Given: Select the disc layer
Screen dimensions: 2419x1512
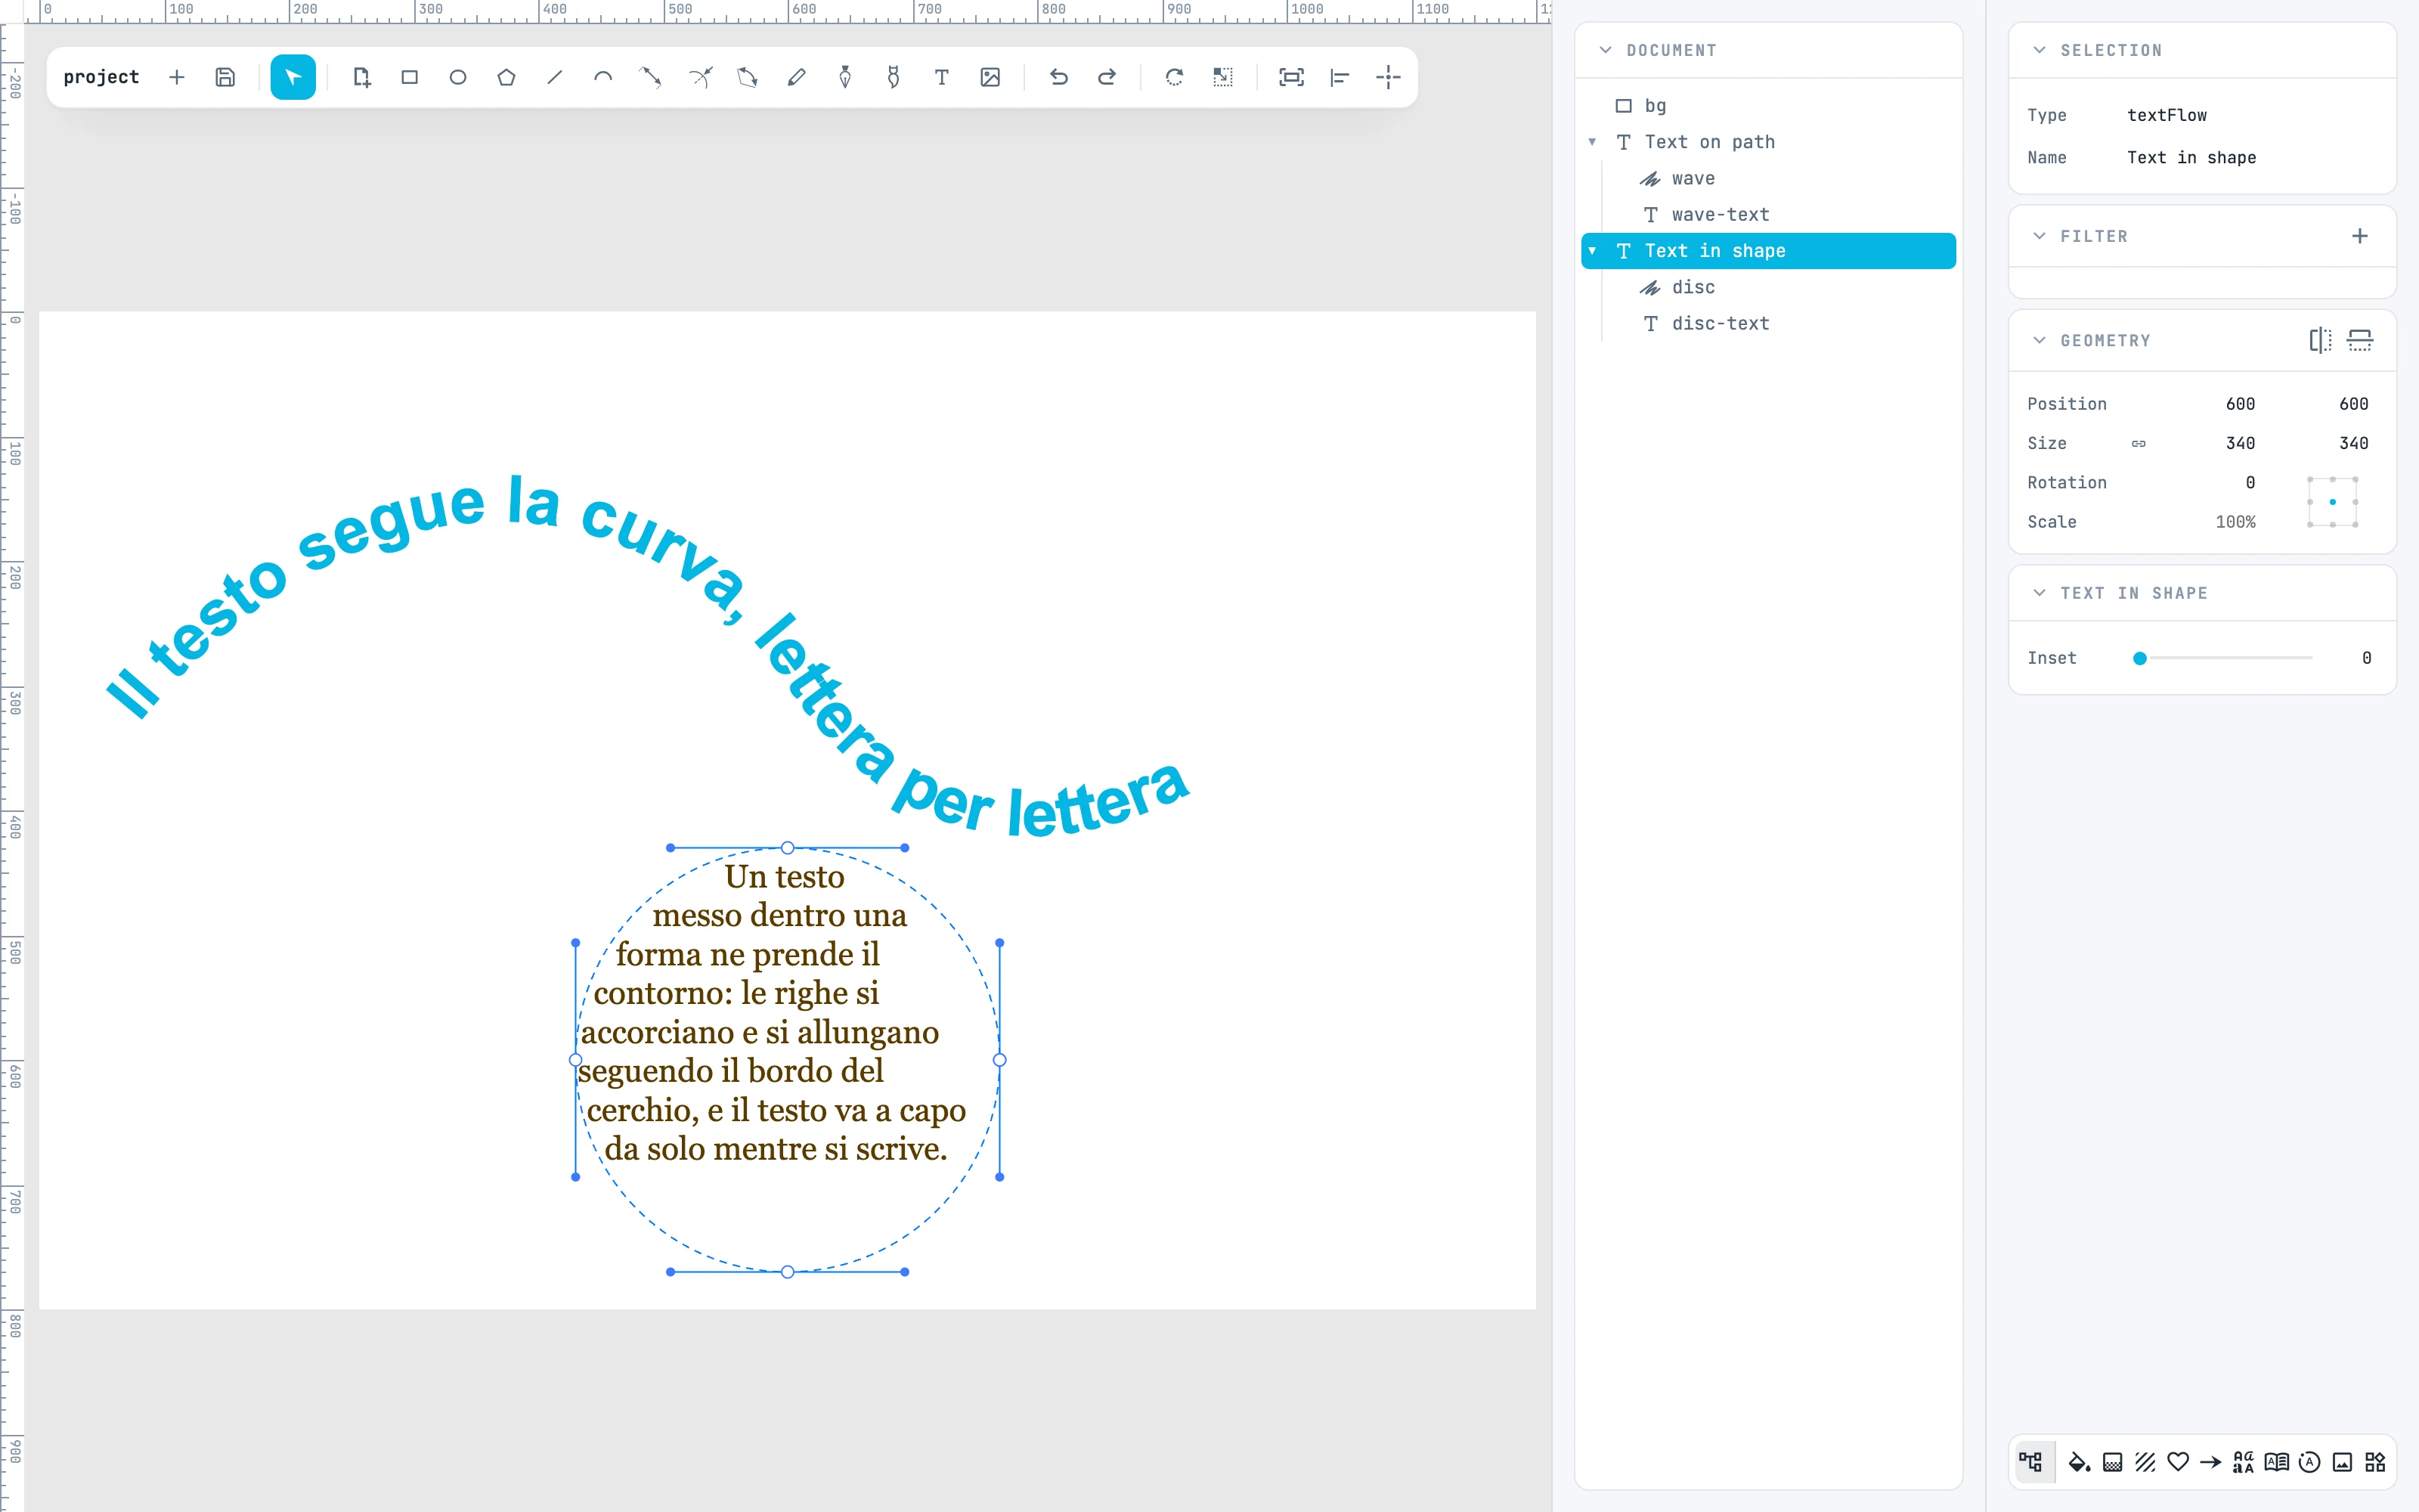Looking at the screenshot, I should pyautogui.click(x=1767, y=287).
